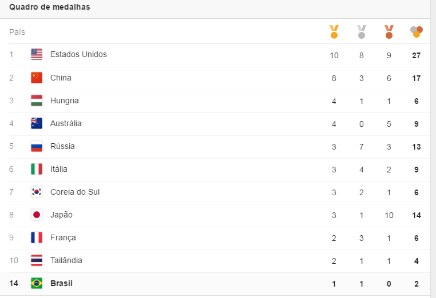This screenshot has width=436, height=298.
Task: Click the bronze medal column icon
Action: 389,31
